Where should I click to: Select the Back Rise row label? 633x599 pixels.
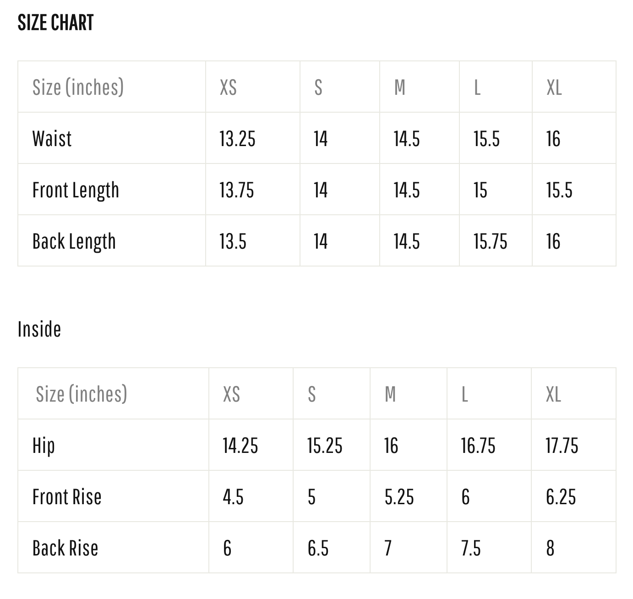65,548
